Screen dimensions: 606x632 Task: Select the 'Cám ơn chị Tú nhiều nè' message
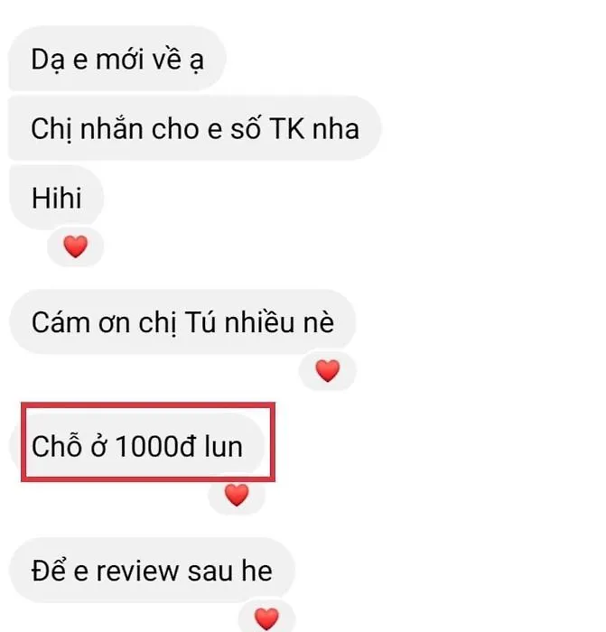[182, 322]
